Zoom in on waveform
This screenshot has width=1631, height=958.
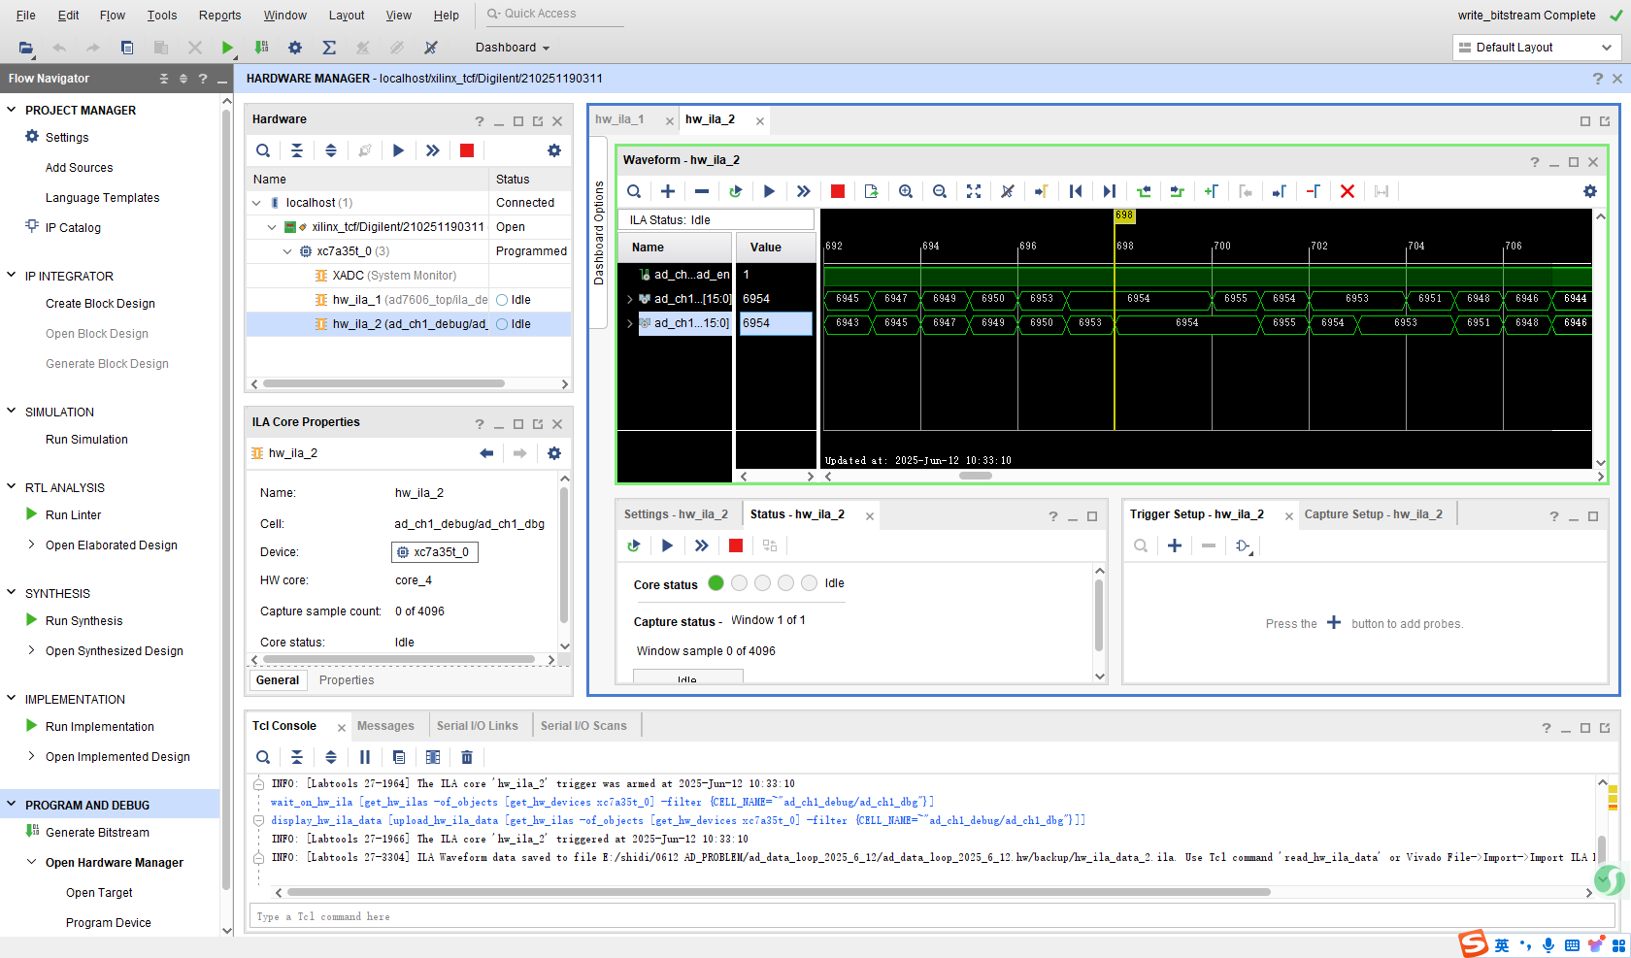coord(906,191)
